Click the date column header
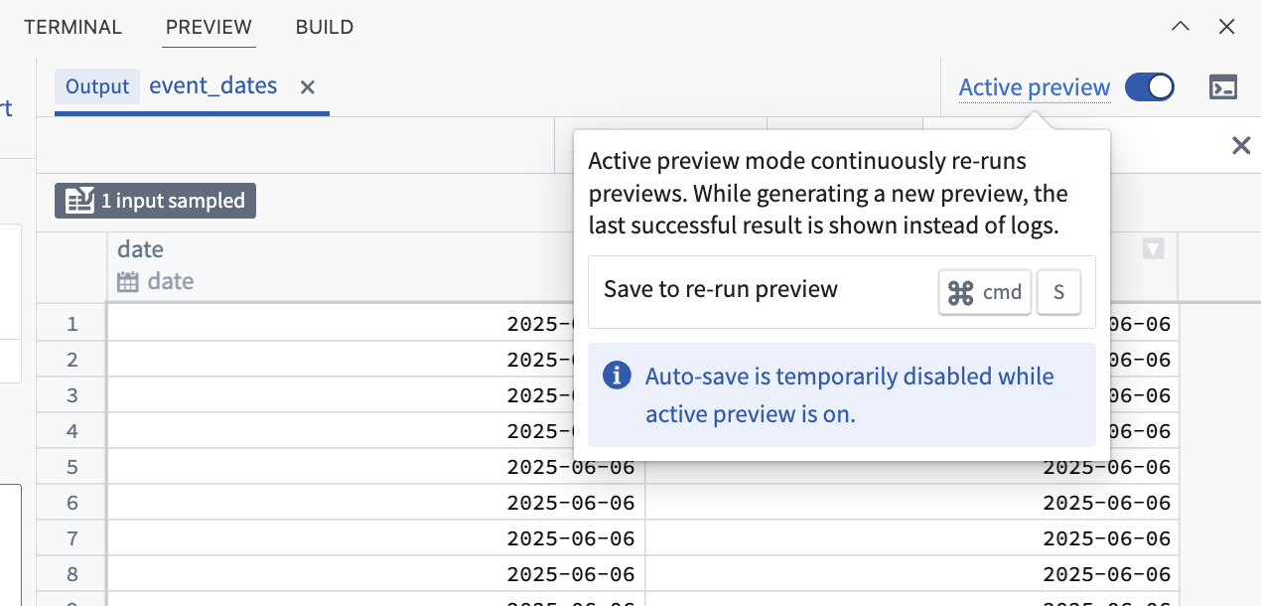The height and width of the screenshot is (606, 1261). [x=140, y=249]
